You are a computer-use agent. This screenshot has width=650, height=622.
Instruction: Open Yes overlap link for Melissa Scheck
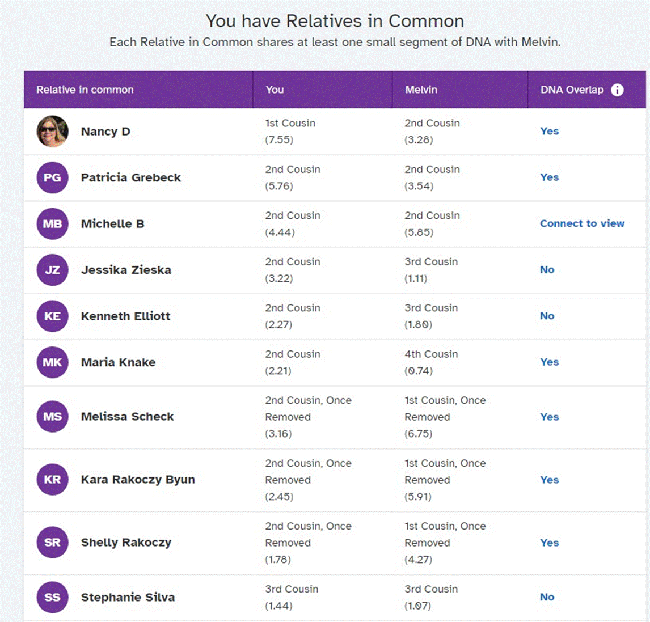[x=549, y=417]
